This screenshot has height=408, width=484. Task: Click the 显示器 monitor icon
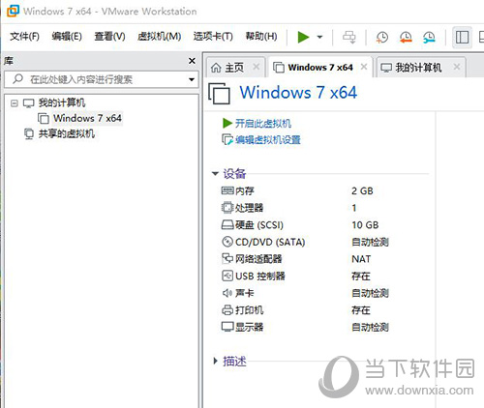(227, 327)
